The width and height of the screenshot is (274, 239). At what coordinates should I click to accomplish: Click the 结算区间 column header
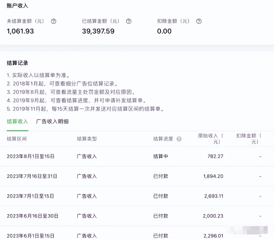[17, 139]
